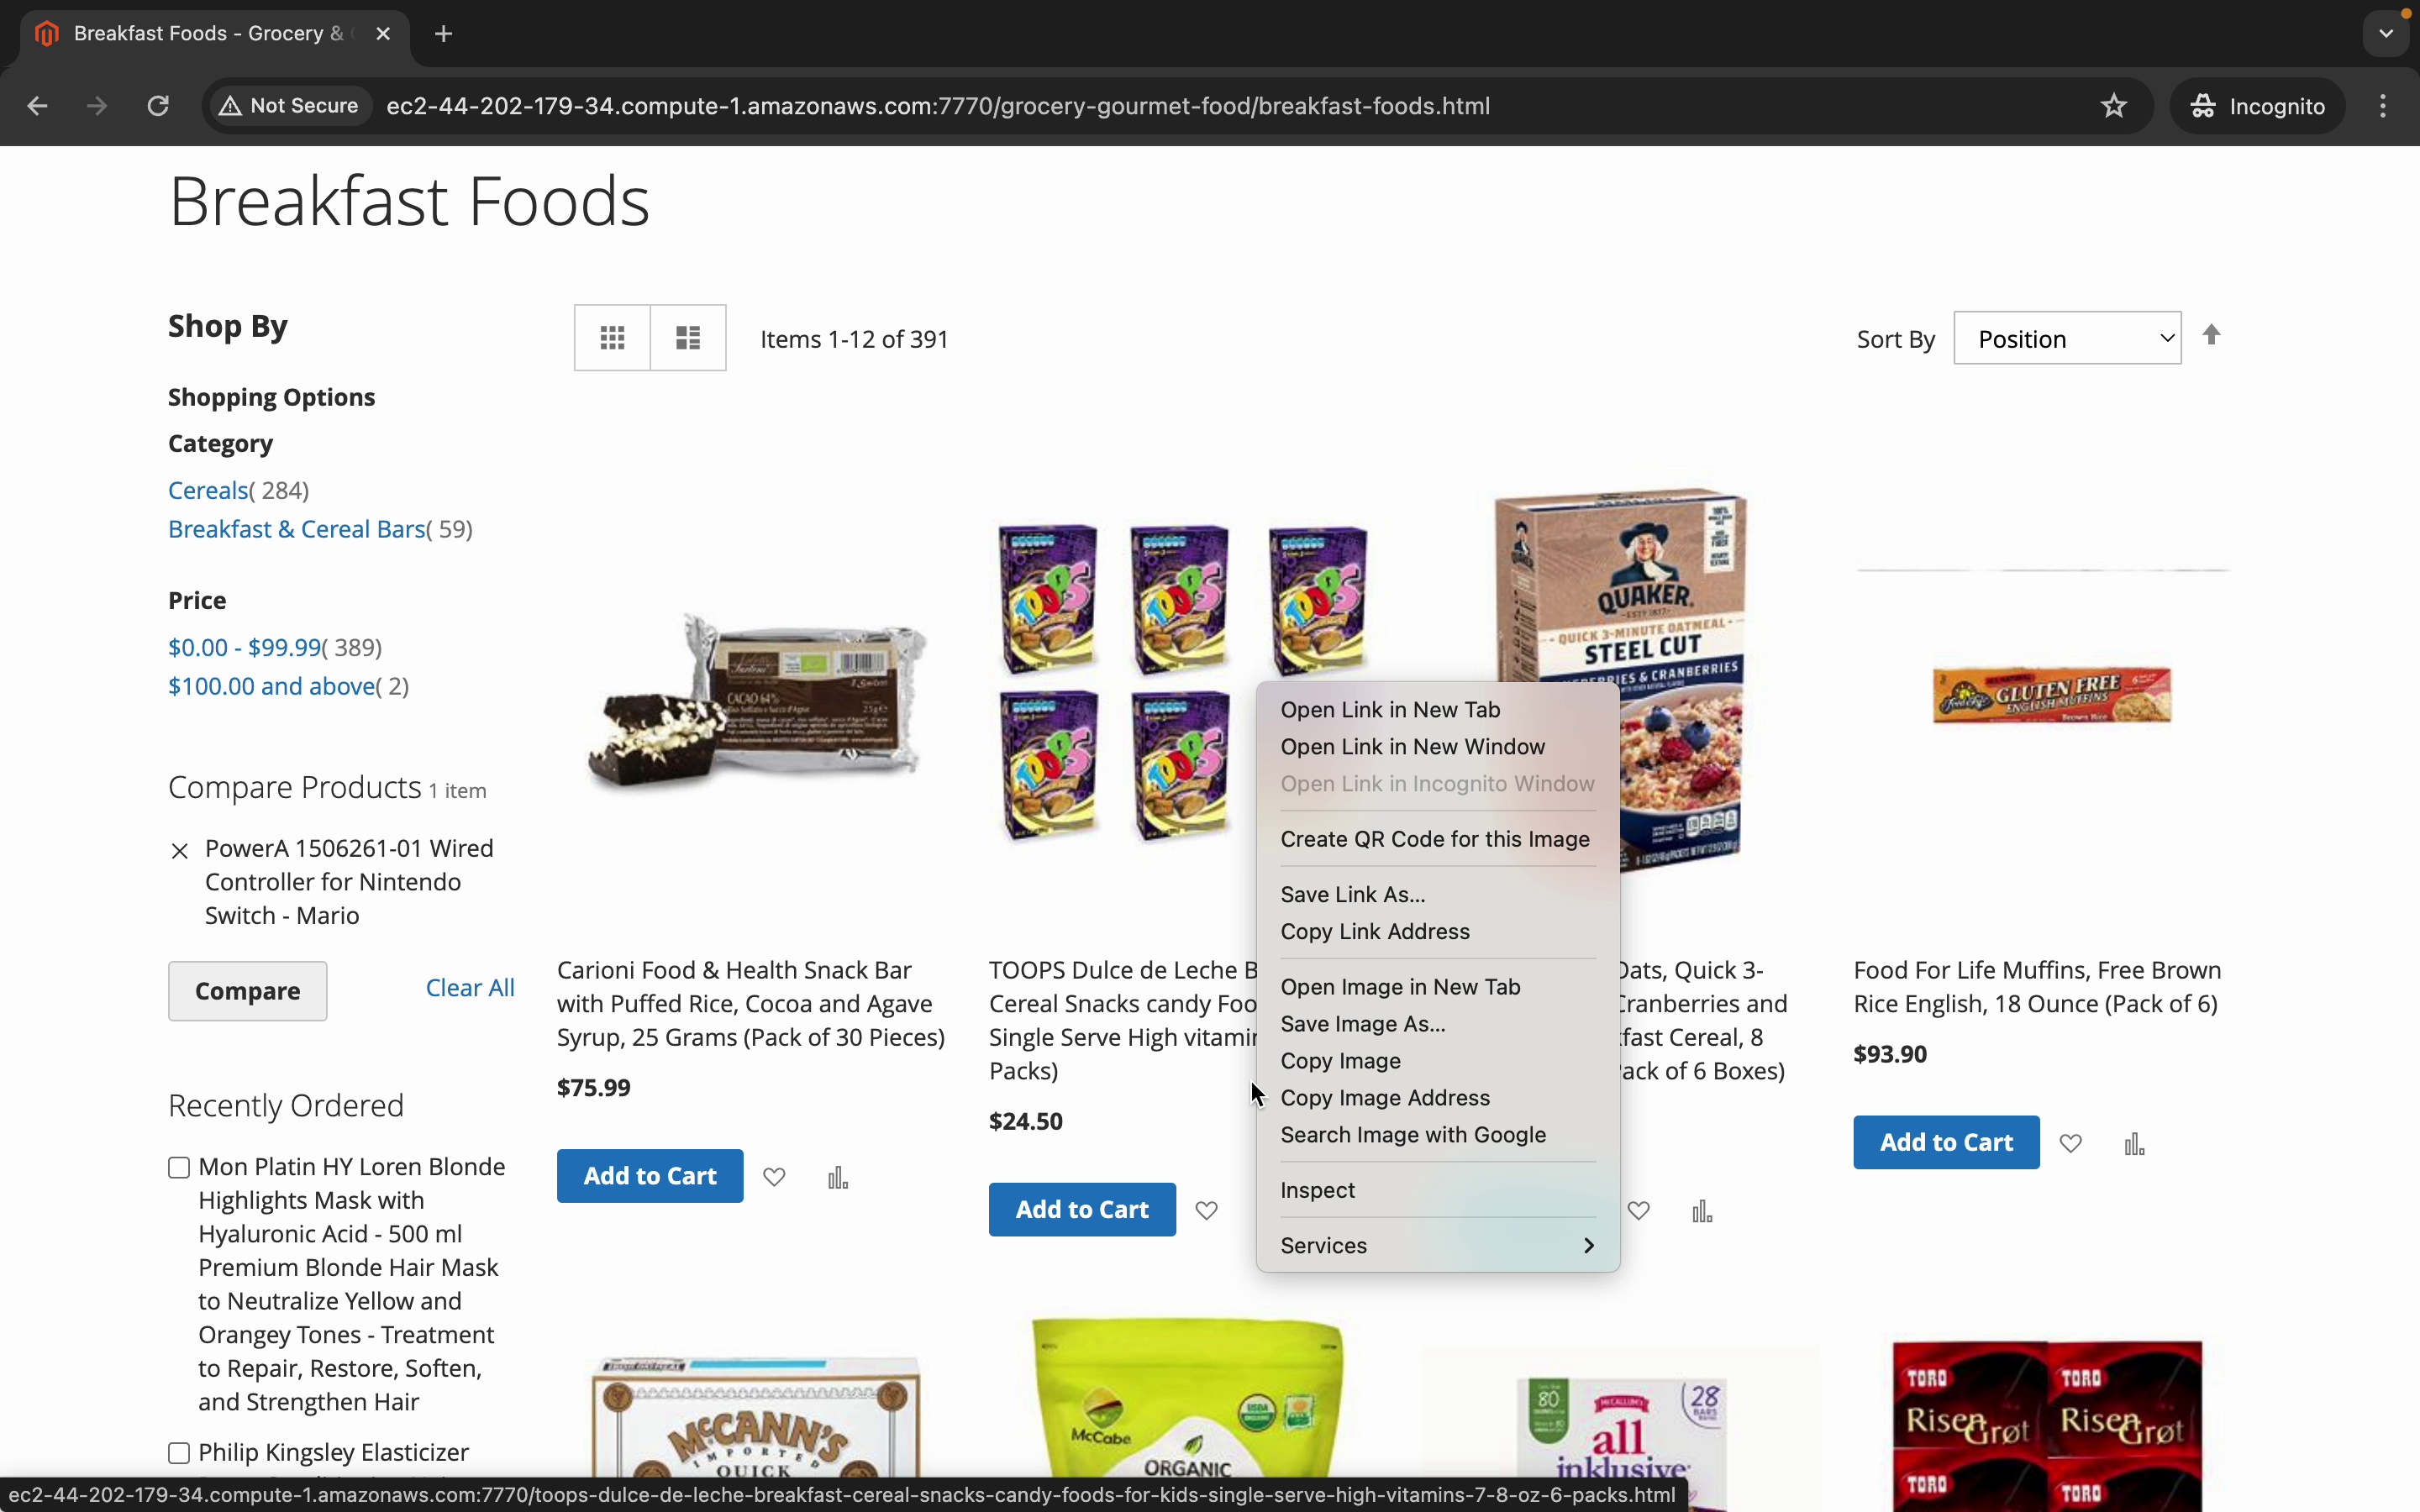Add Food For Life Muffins to compare
The width and height of the screenshot is (2420, 1512).
[2134, 1143]
